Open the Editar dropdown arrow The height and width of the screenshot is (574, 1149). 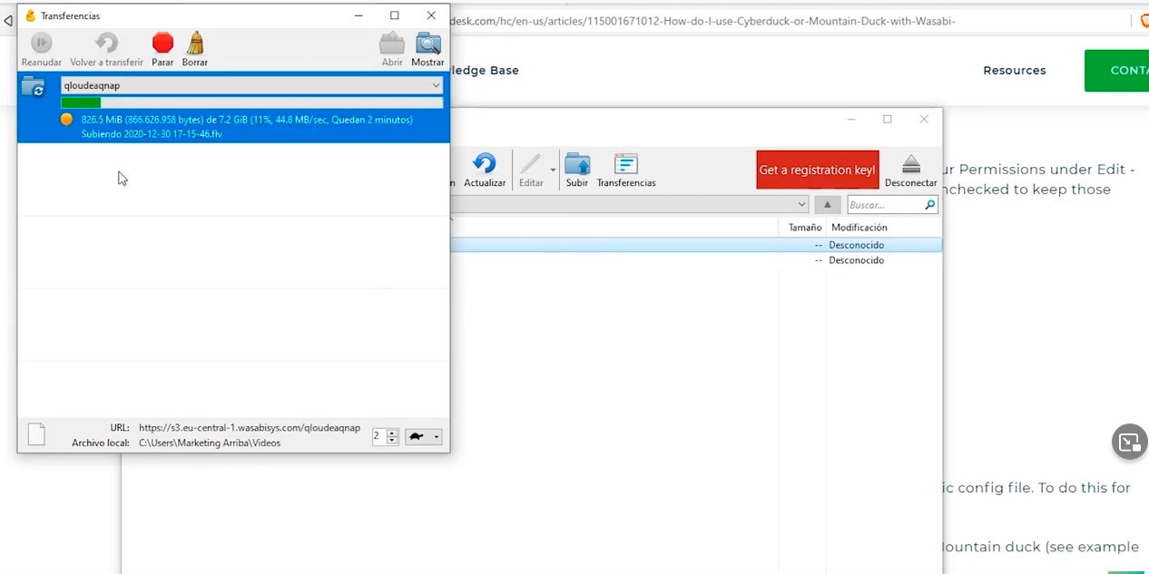coord(553,170)
